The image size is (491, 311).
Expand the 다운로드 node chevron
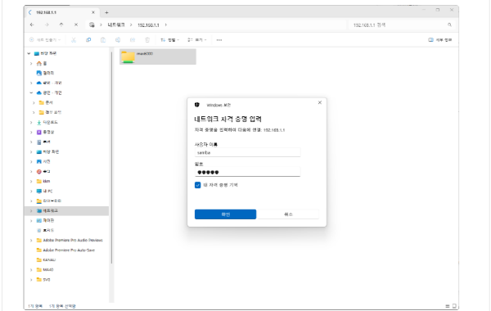tap(31, 122)
